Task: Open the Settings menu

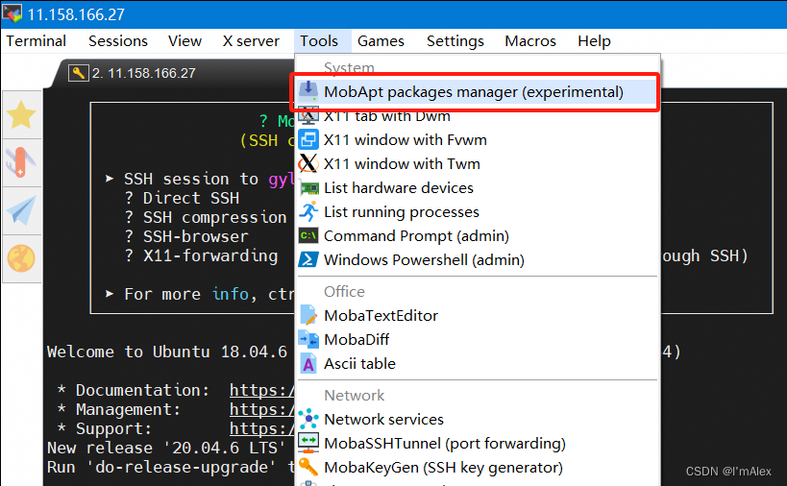Action: 455,41
